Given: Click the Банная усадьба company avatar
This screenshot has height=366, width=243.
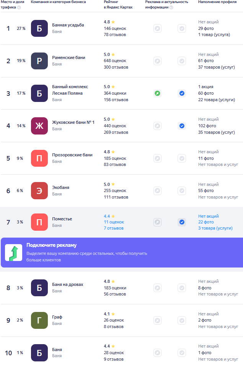Looking at the screenshot, I should click(x=39, y=28).
